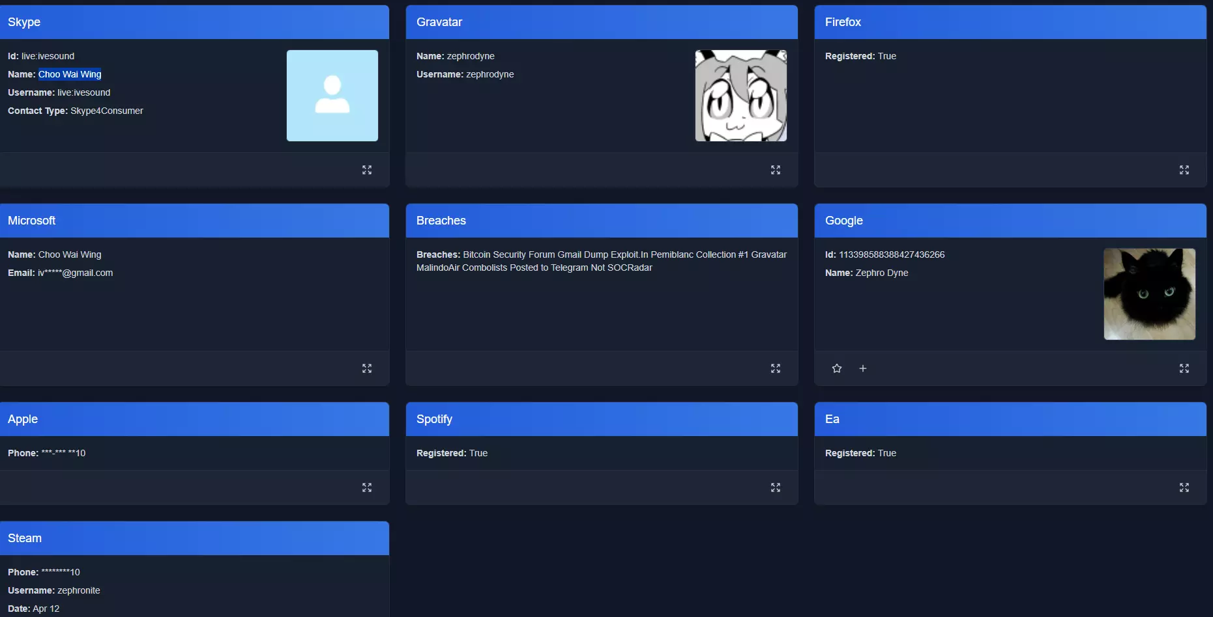Click Firefox Registered True value
1213x617 pixels.
pos(887,56)
